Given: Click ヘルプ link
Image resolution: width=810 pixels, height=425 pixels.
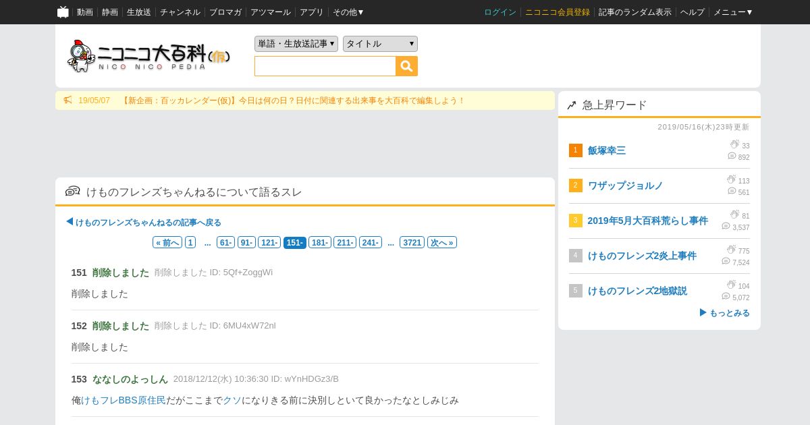Looking at the screenshot, I should 693,12.
